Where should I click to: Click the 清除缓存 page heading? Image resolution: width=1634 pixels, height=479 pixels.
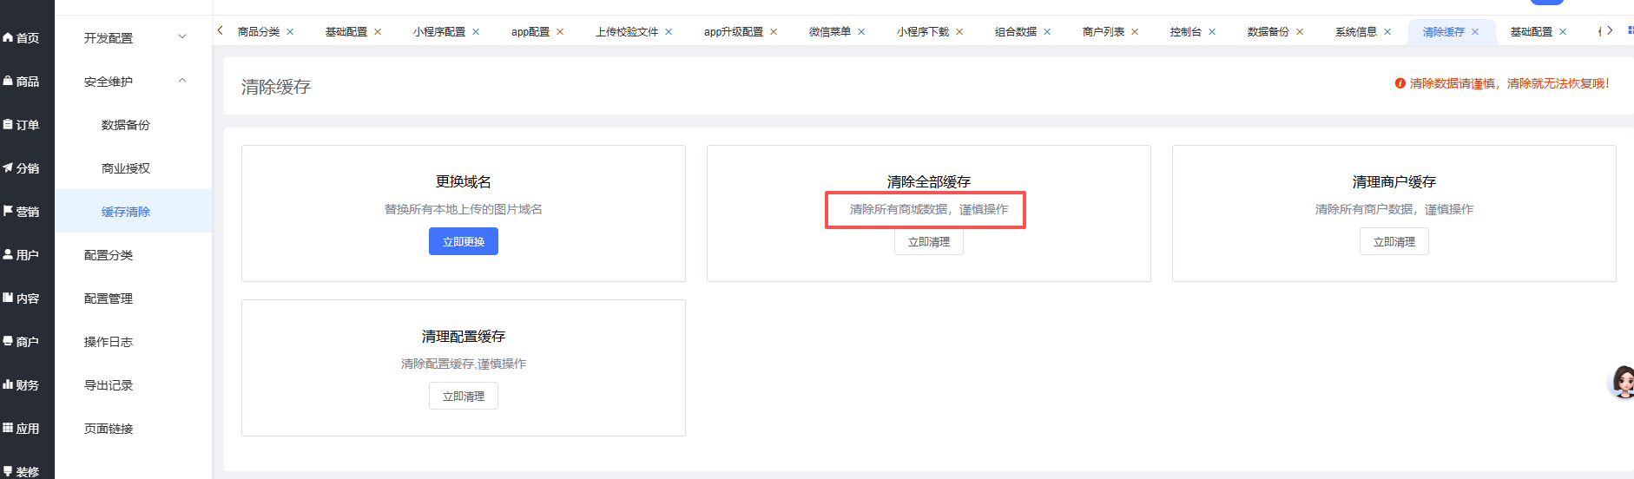coord(276,87)
